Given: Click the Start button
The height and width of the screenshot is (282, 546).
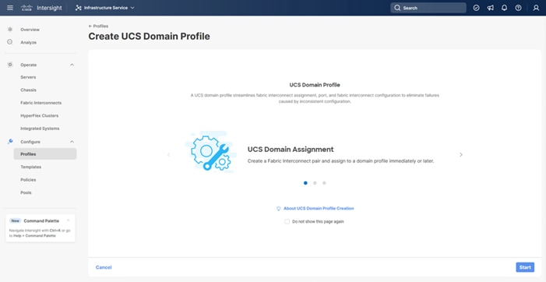Looking at the screenshot, I should (x=525, y=267).
